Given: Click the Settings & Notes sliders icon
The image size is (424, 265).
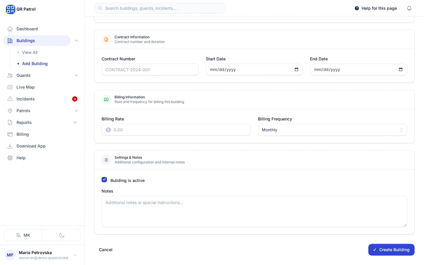Looking at the screenshot, I should 106,160.
